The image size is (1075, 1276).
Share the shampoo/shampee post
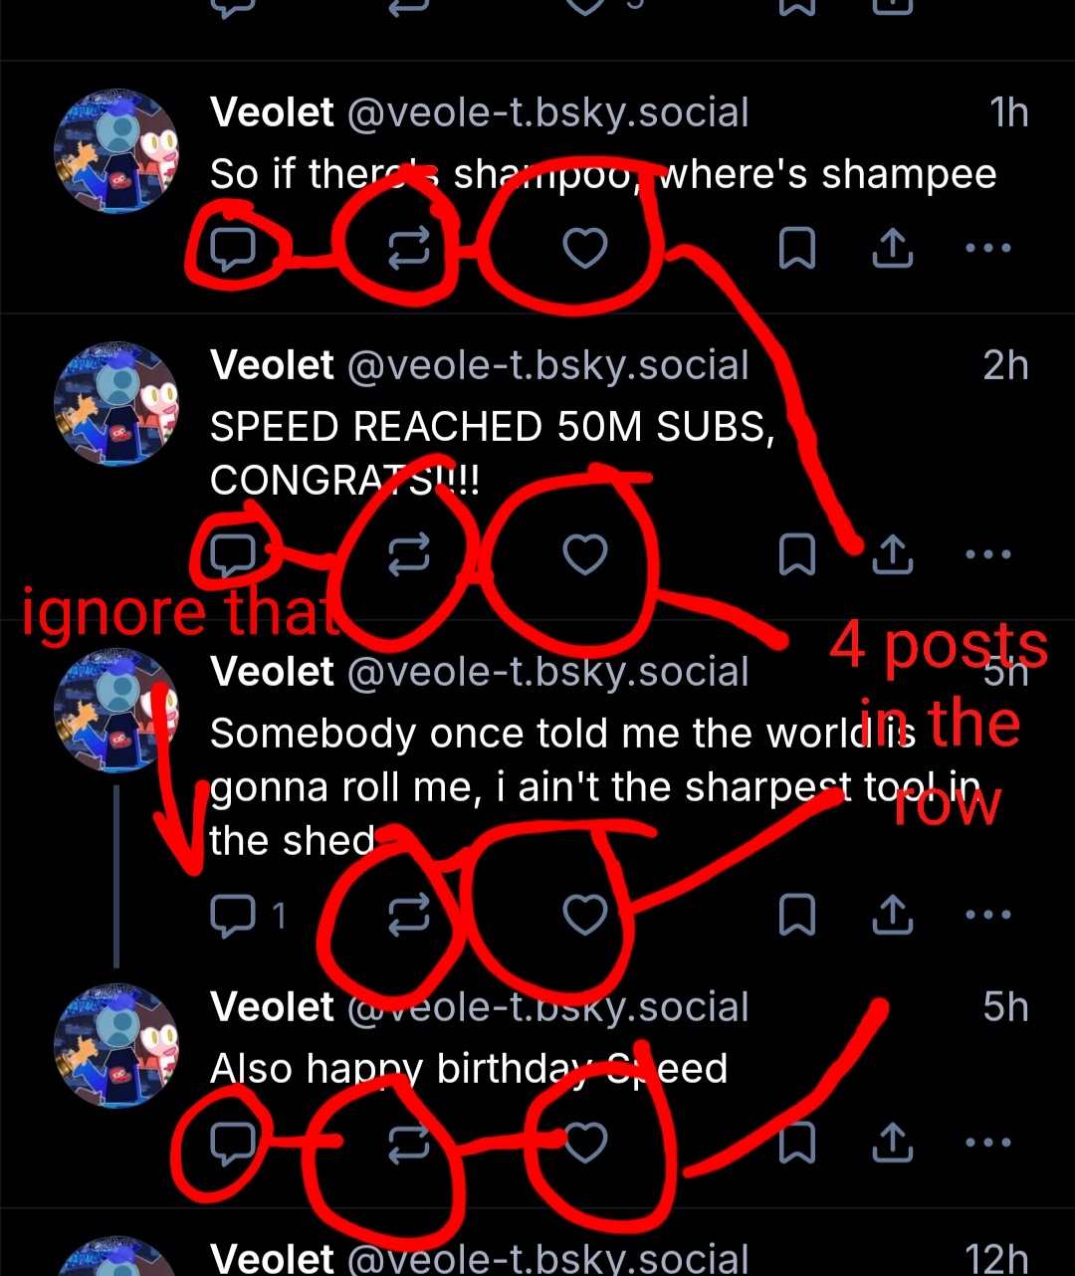point(892,248)
